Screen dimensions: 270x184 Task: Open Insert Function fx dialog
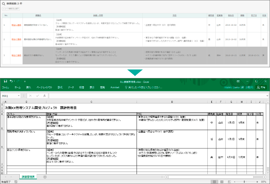click(44, 96)
